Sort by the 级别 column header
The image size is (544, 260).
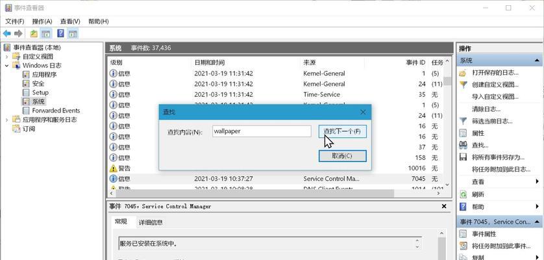pos(149,62)
